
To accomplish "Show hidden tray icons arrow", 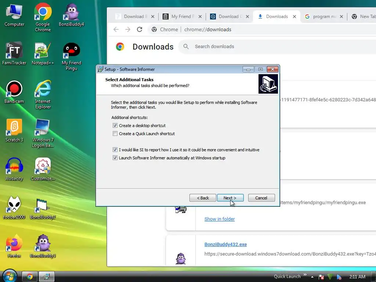I will tap(312, 277).
